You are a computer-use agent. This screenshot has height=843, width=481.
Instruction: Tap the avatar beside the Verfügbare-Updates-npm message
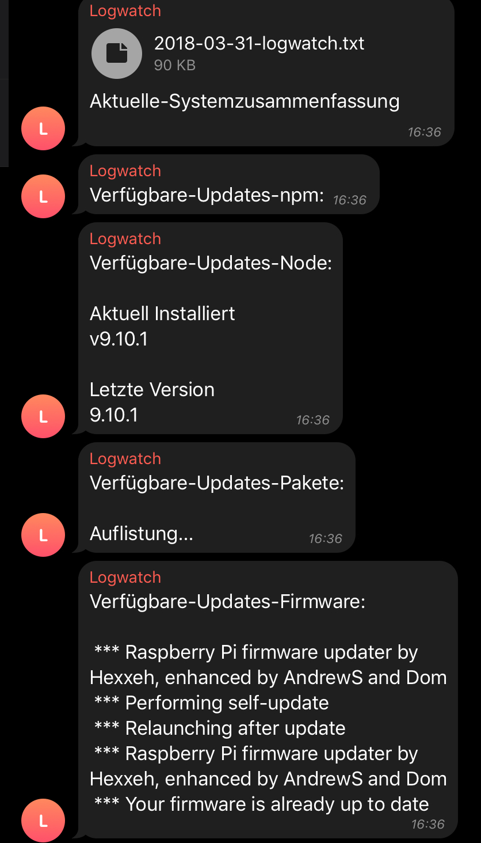(x=43, y=196)
